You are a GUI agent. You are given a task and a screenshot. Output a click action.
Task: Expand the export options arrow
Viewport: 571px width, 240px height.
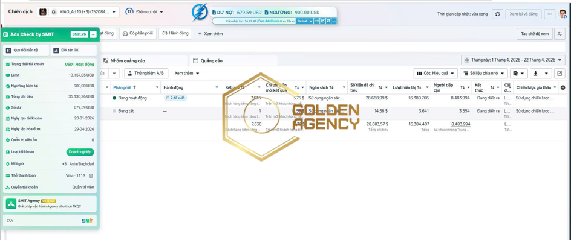click(x=546, y=74)
